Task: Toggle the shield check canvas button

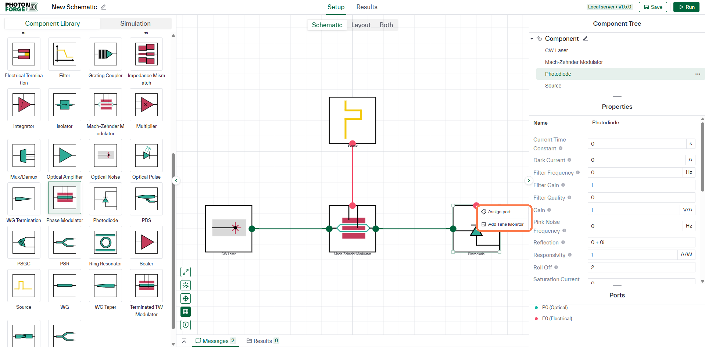Action: (x=186, y=325)
